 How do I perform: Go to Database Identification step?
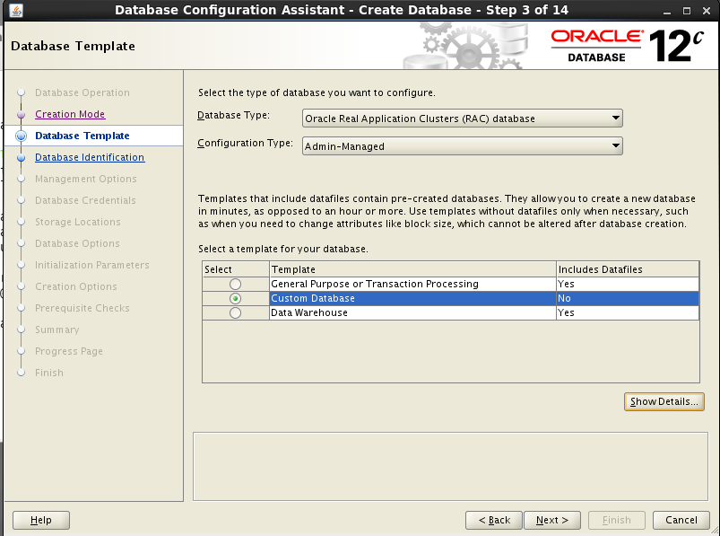[90, 157]
